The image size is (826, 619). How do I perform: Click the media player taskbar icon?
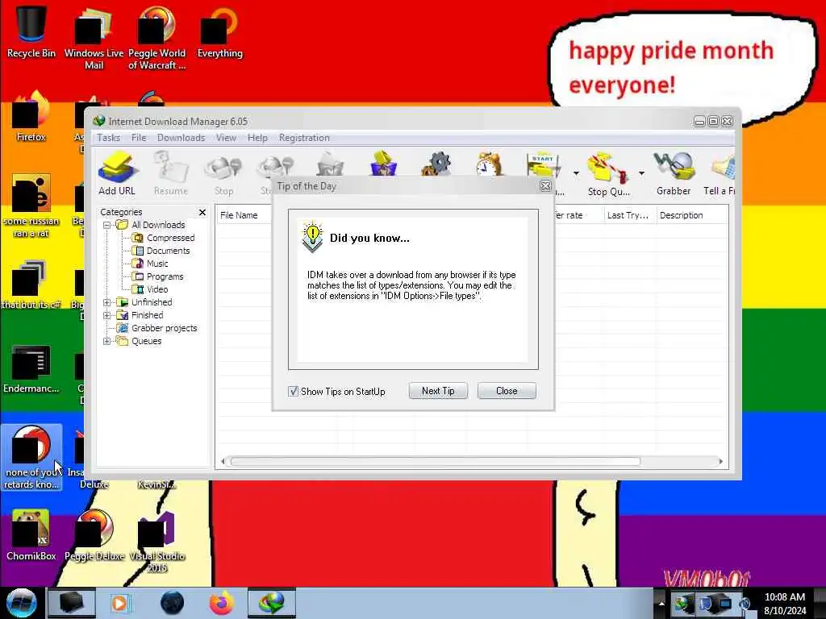point(121,603)
